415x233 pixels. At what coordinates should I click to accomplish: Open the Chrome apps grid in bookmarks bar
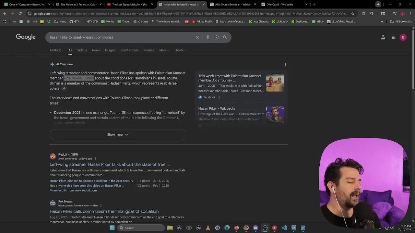pos(4,22)
